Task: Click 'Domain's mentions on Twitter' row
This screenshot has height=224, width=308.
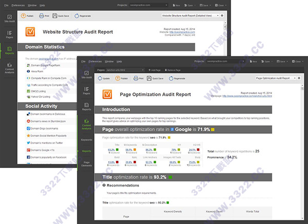Action: coord(47,143)
